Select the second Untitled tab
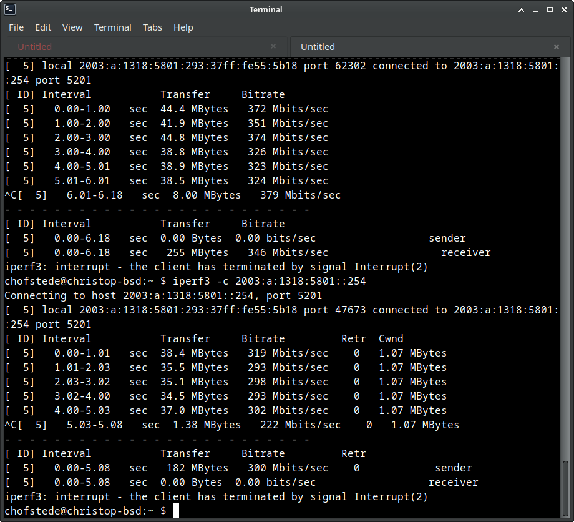The height and width of the screenshot is (522, 574). 318,47
